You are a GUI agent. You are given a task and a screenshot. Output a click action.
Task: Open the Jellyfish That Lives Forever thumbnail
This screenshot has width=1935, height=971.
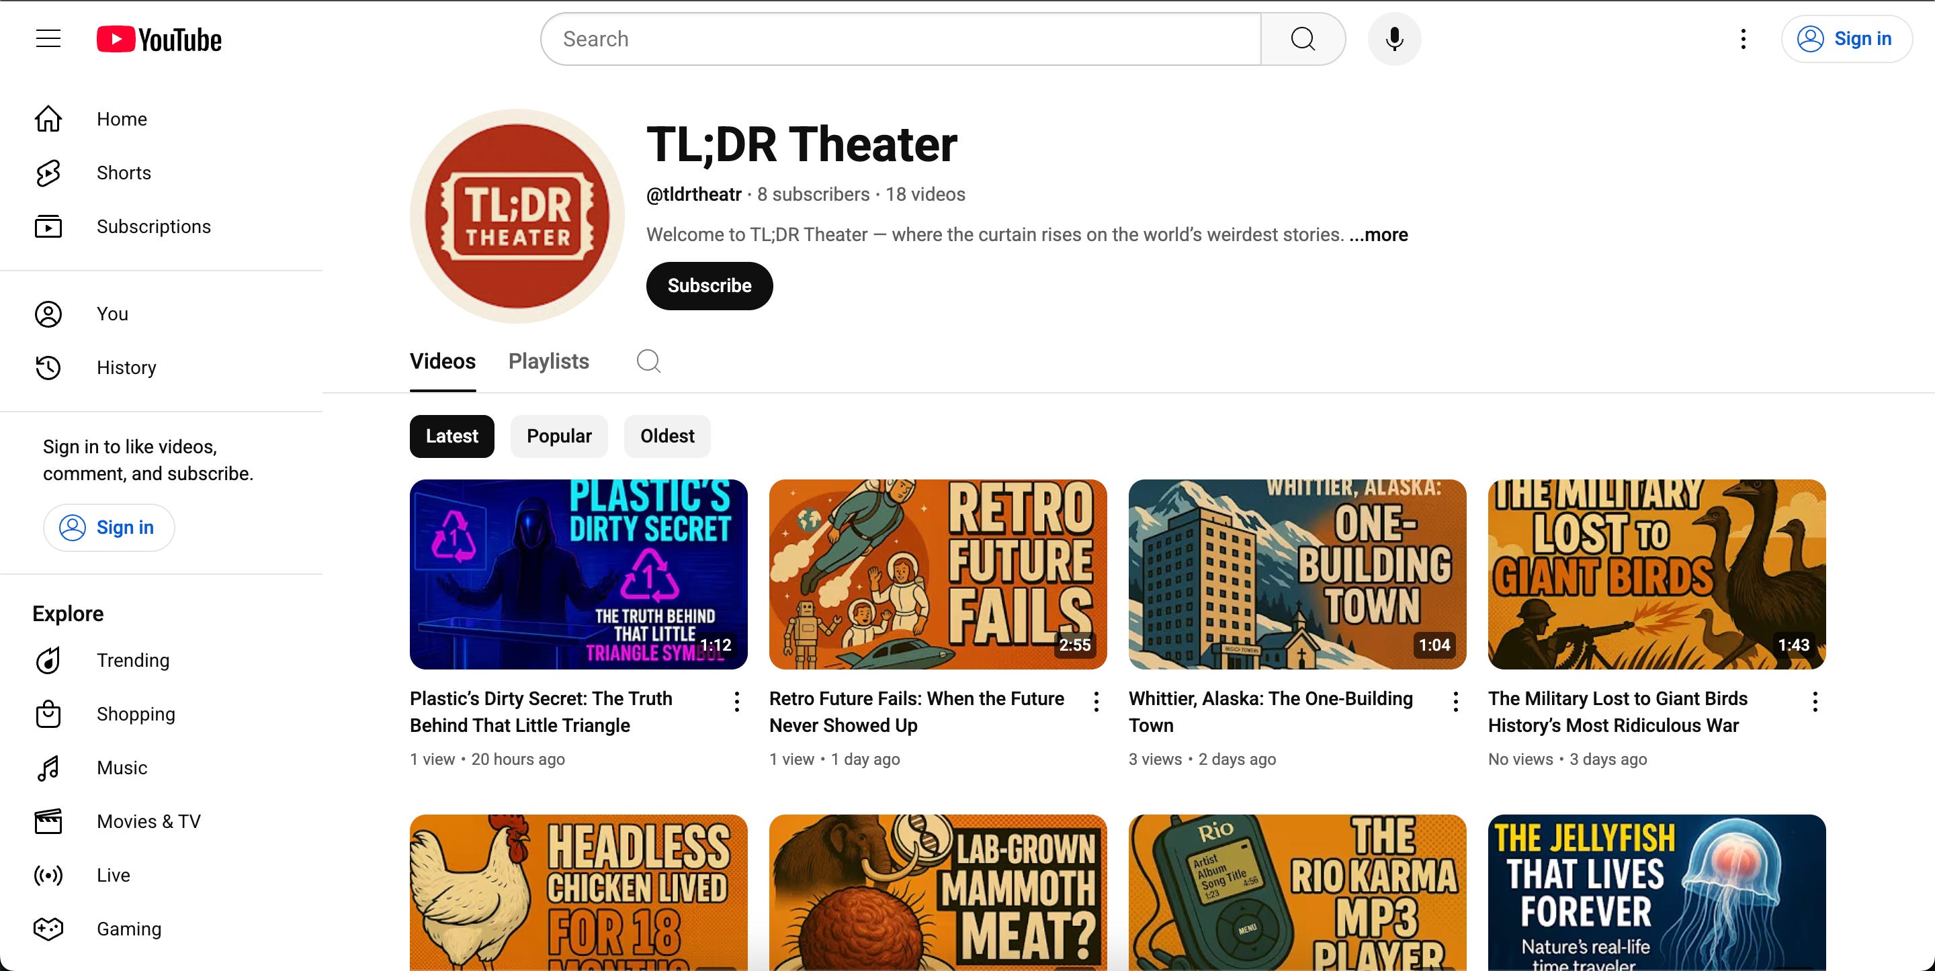pyautogui.click(x=1656, y=893)
